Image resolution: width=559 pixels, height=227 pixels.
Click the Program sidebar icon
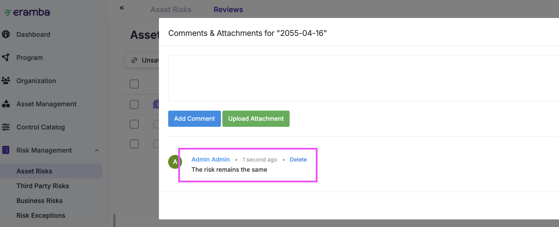[x=6, y=57]
